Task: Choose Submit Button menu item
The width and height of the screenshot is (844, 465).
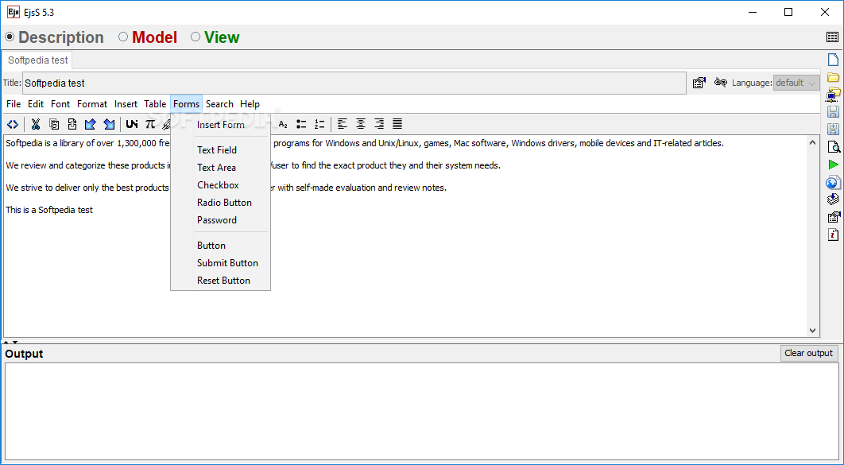Action: click(220, 263)
